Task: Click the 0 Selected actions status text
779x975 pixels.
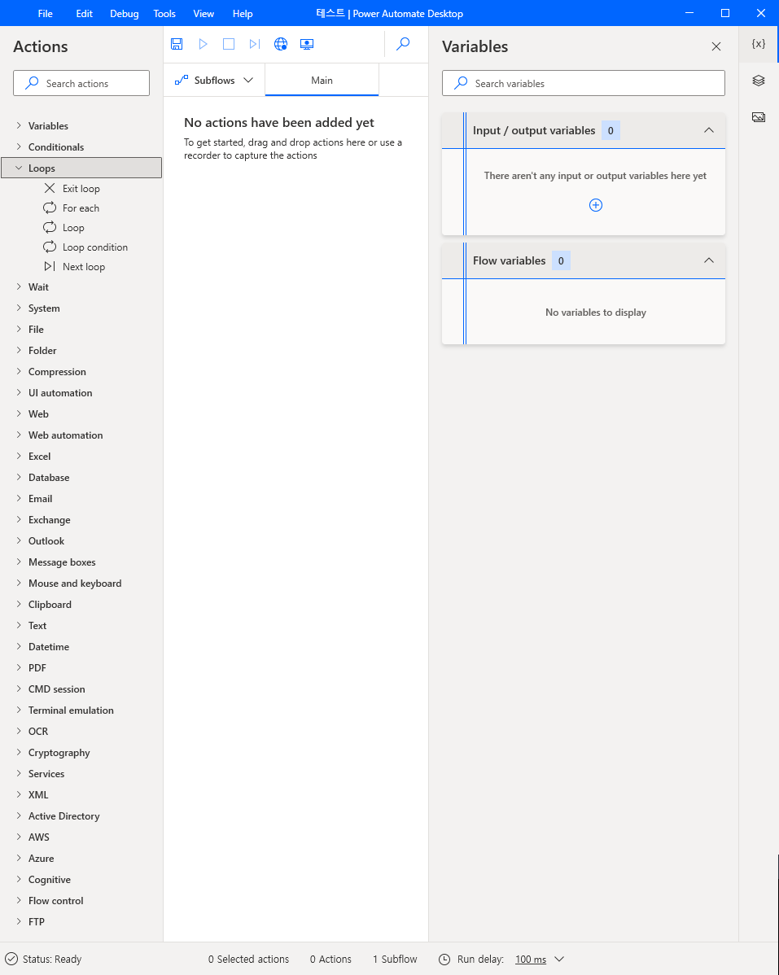Action: 249,960
